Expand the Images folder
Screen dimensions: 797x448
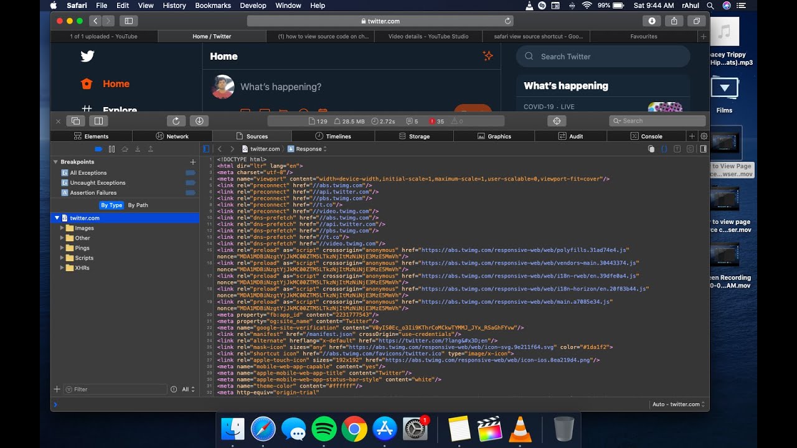(62, 228)
